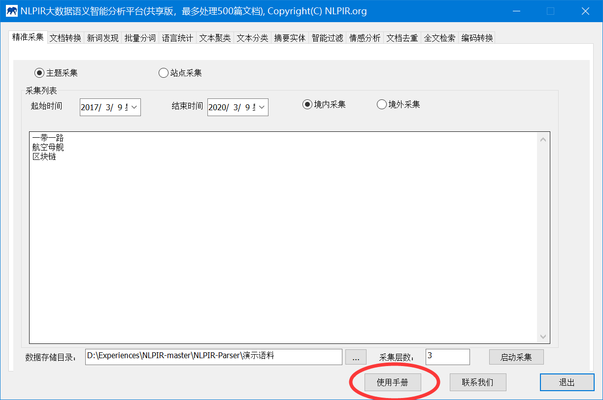This screenshot has width=603, height=400.
Task: Click the ... browse button for storage directory
Action: point(356,357)
